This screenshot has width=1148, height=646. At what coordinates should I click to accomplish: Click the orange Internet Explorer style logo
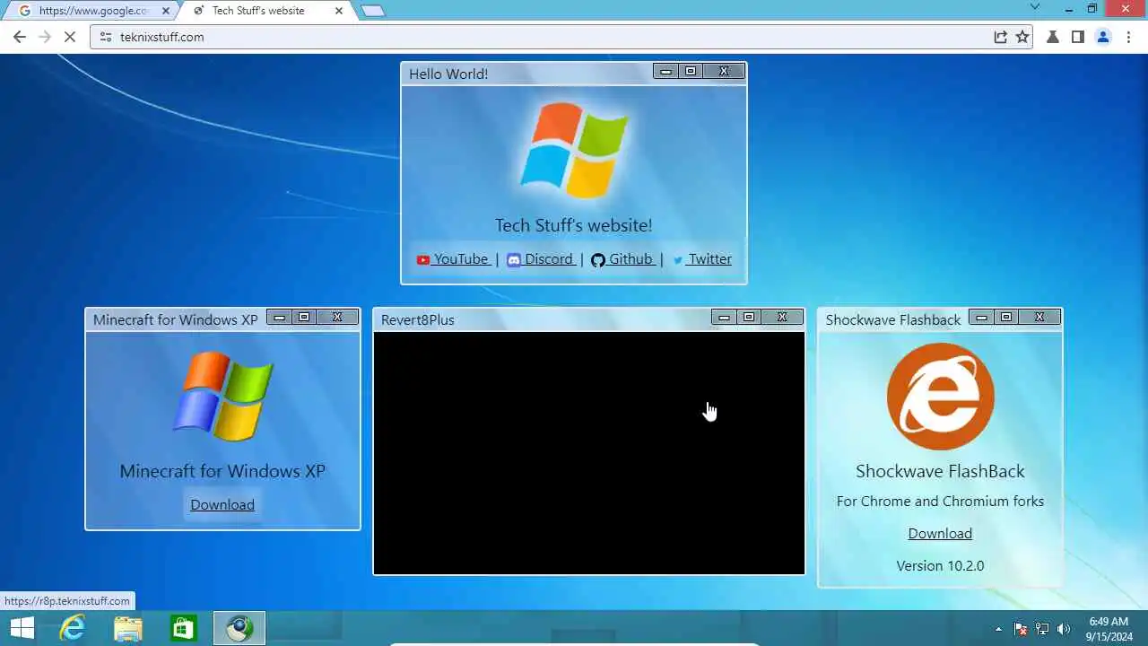[940, 397]
